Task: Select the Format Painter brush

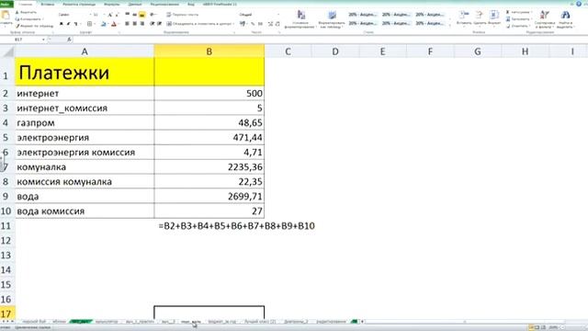Action: 17,26
